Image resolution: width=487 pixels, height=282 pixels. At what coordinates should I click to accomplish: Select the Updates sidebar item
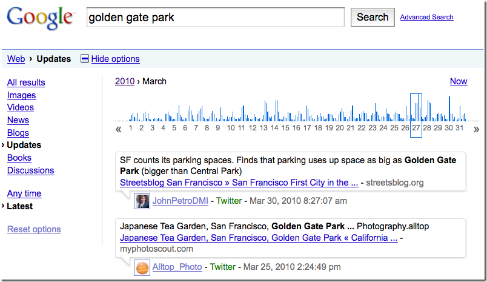click(x=24, y=145)
